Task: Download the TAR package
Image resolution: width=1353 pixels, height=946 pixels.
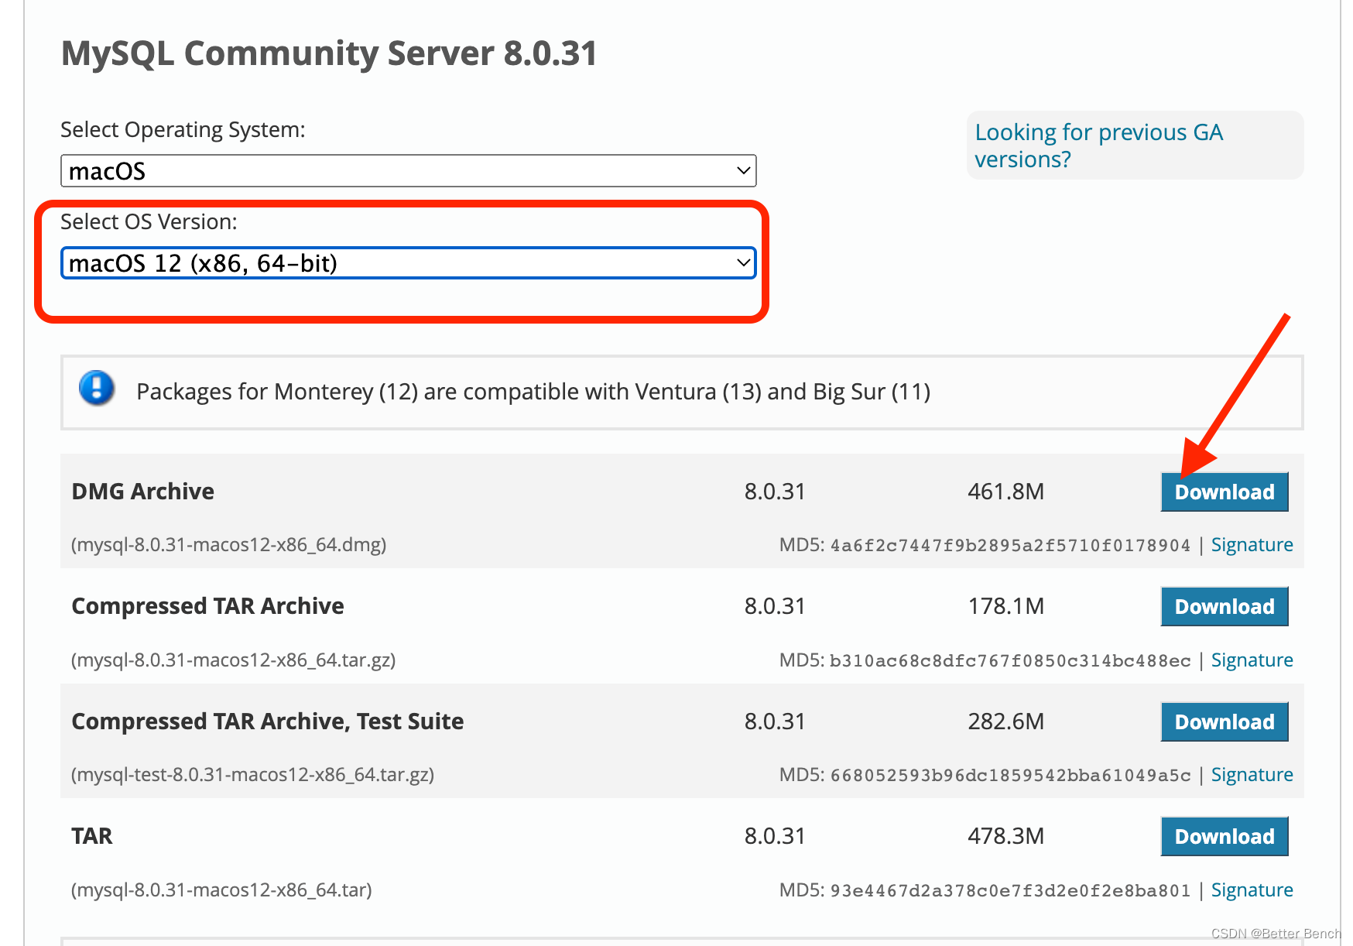Action: [1224, 837]
